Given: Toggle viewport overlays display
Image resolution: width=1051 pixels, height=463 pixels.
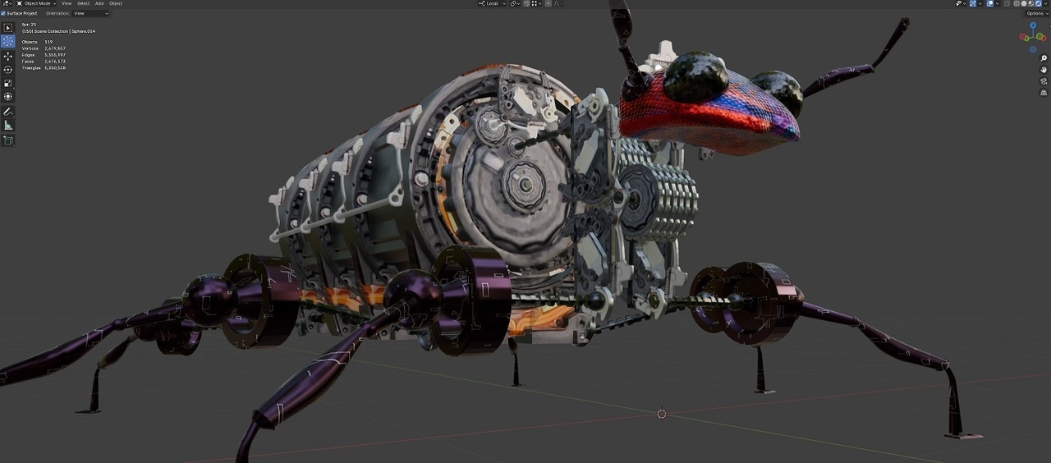Looking at the screenshot, I should 990,3.
